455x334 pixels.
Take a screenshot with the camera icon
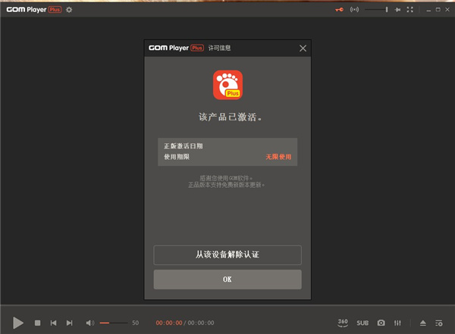pyautogui.click(x=381, y=323)
